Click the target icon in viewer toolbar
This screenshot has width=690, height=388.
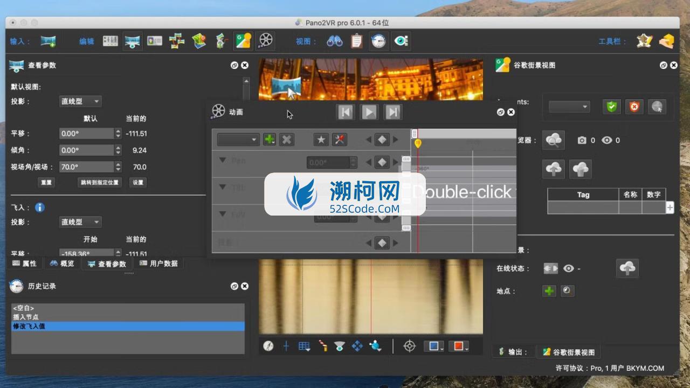(410, 346)
